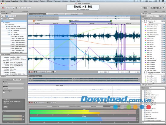Open the search magnifier in Media Browser
166x125 pixels.
(x=15, y=16)
